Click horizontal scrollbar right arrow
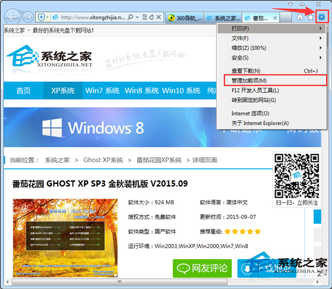The width and height of the screenshot is (332, 289). tap(318, 282)
